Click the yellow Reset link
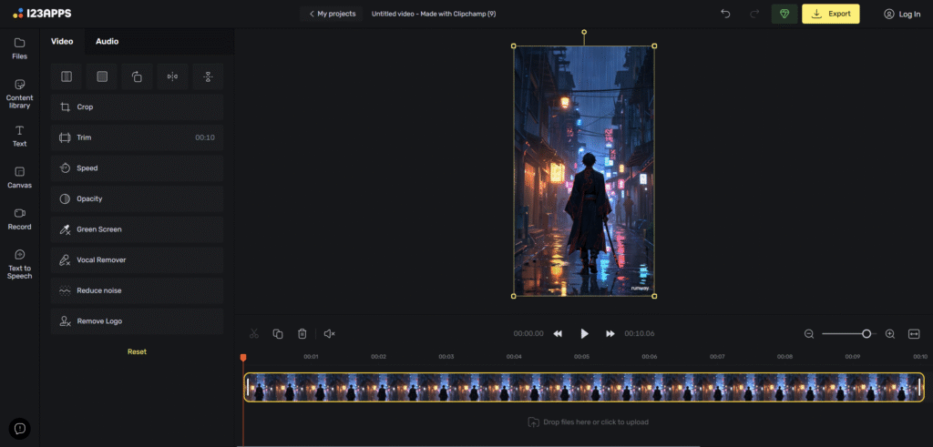Viewport: 933px width, 447px height. (x=137, y=352)
